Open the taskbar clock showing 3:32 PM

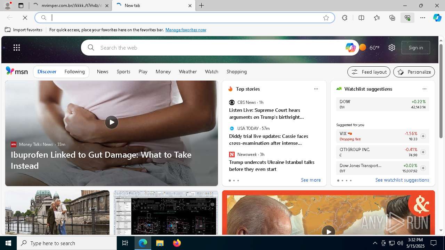coord(415,243)
